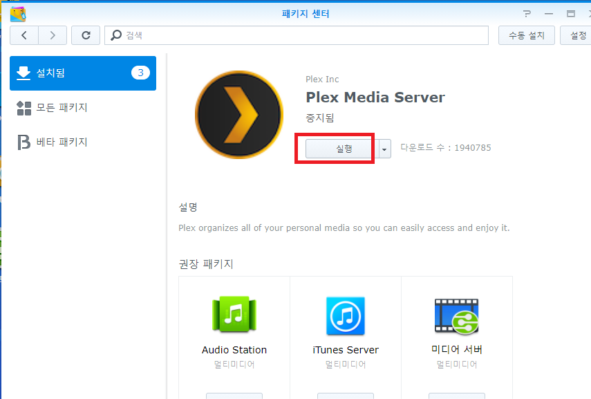Screen dimensions: 591x399
Task: Go back with the left arrow button
Action: [24, 35]
